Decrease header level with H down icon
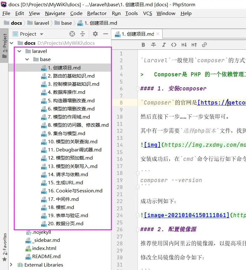Viewport: 246px width, 270px height. pyautogui.click(x=184, y=45)
